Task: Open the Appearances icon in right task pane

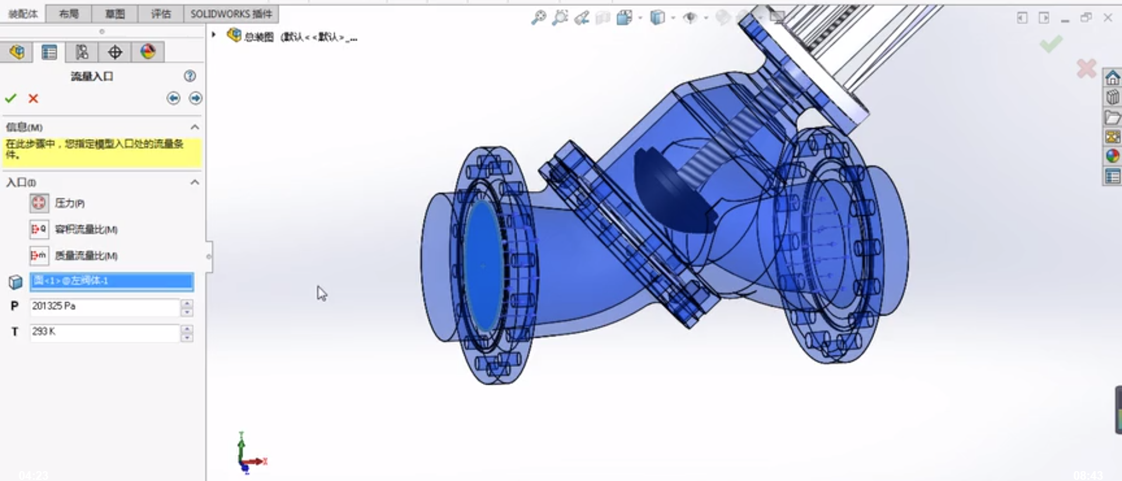Action: pos(1113,156)
